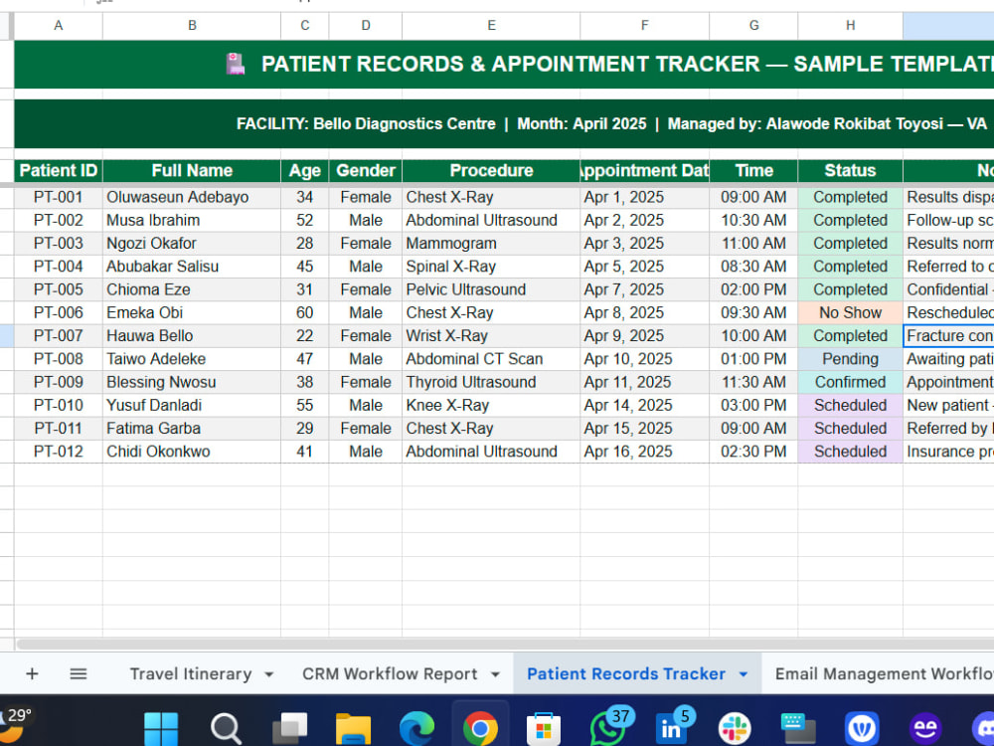Select column E header
The width and height of the screenshot is (994, 746).
coord(491,26)
